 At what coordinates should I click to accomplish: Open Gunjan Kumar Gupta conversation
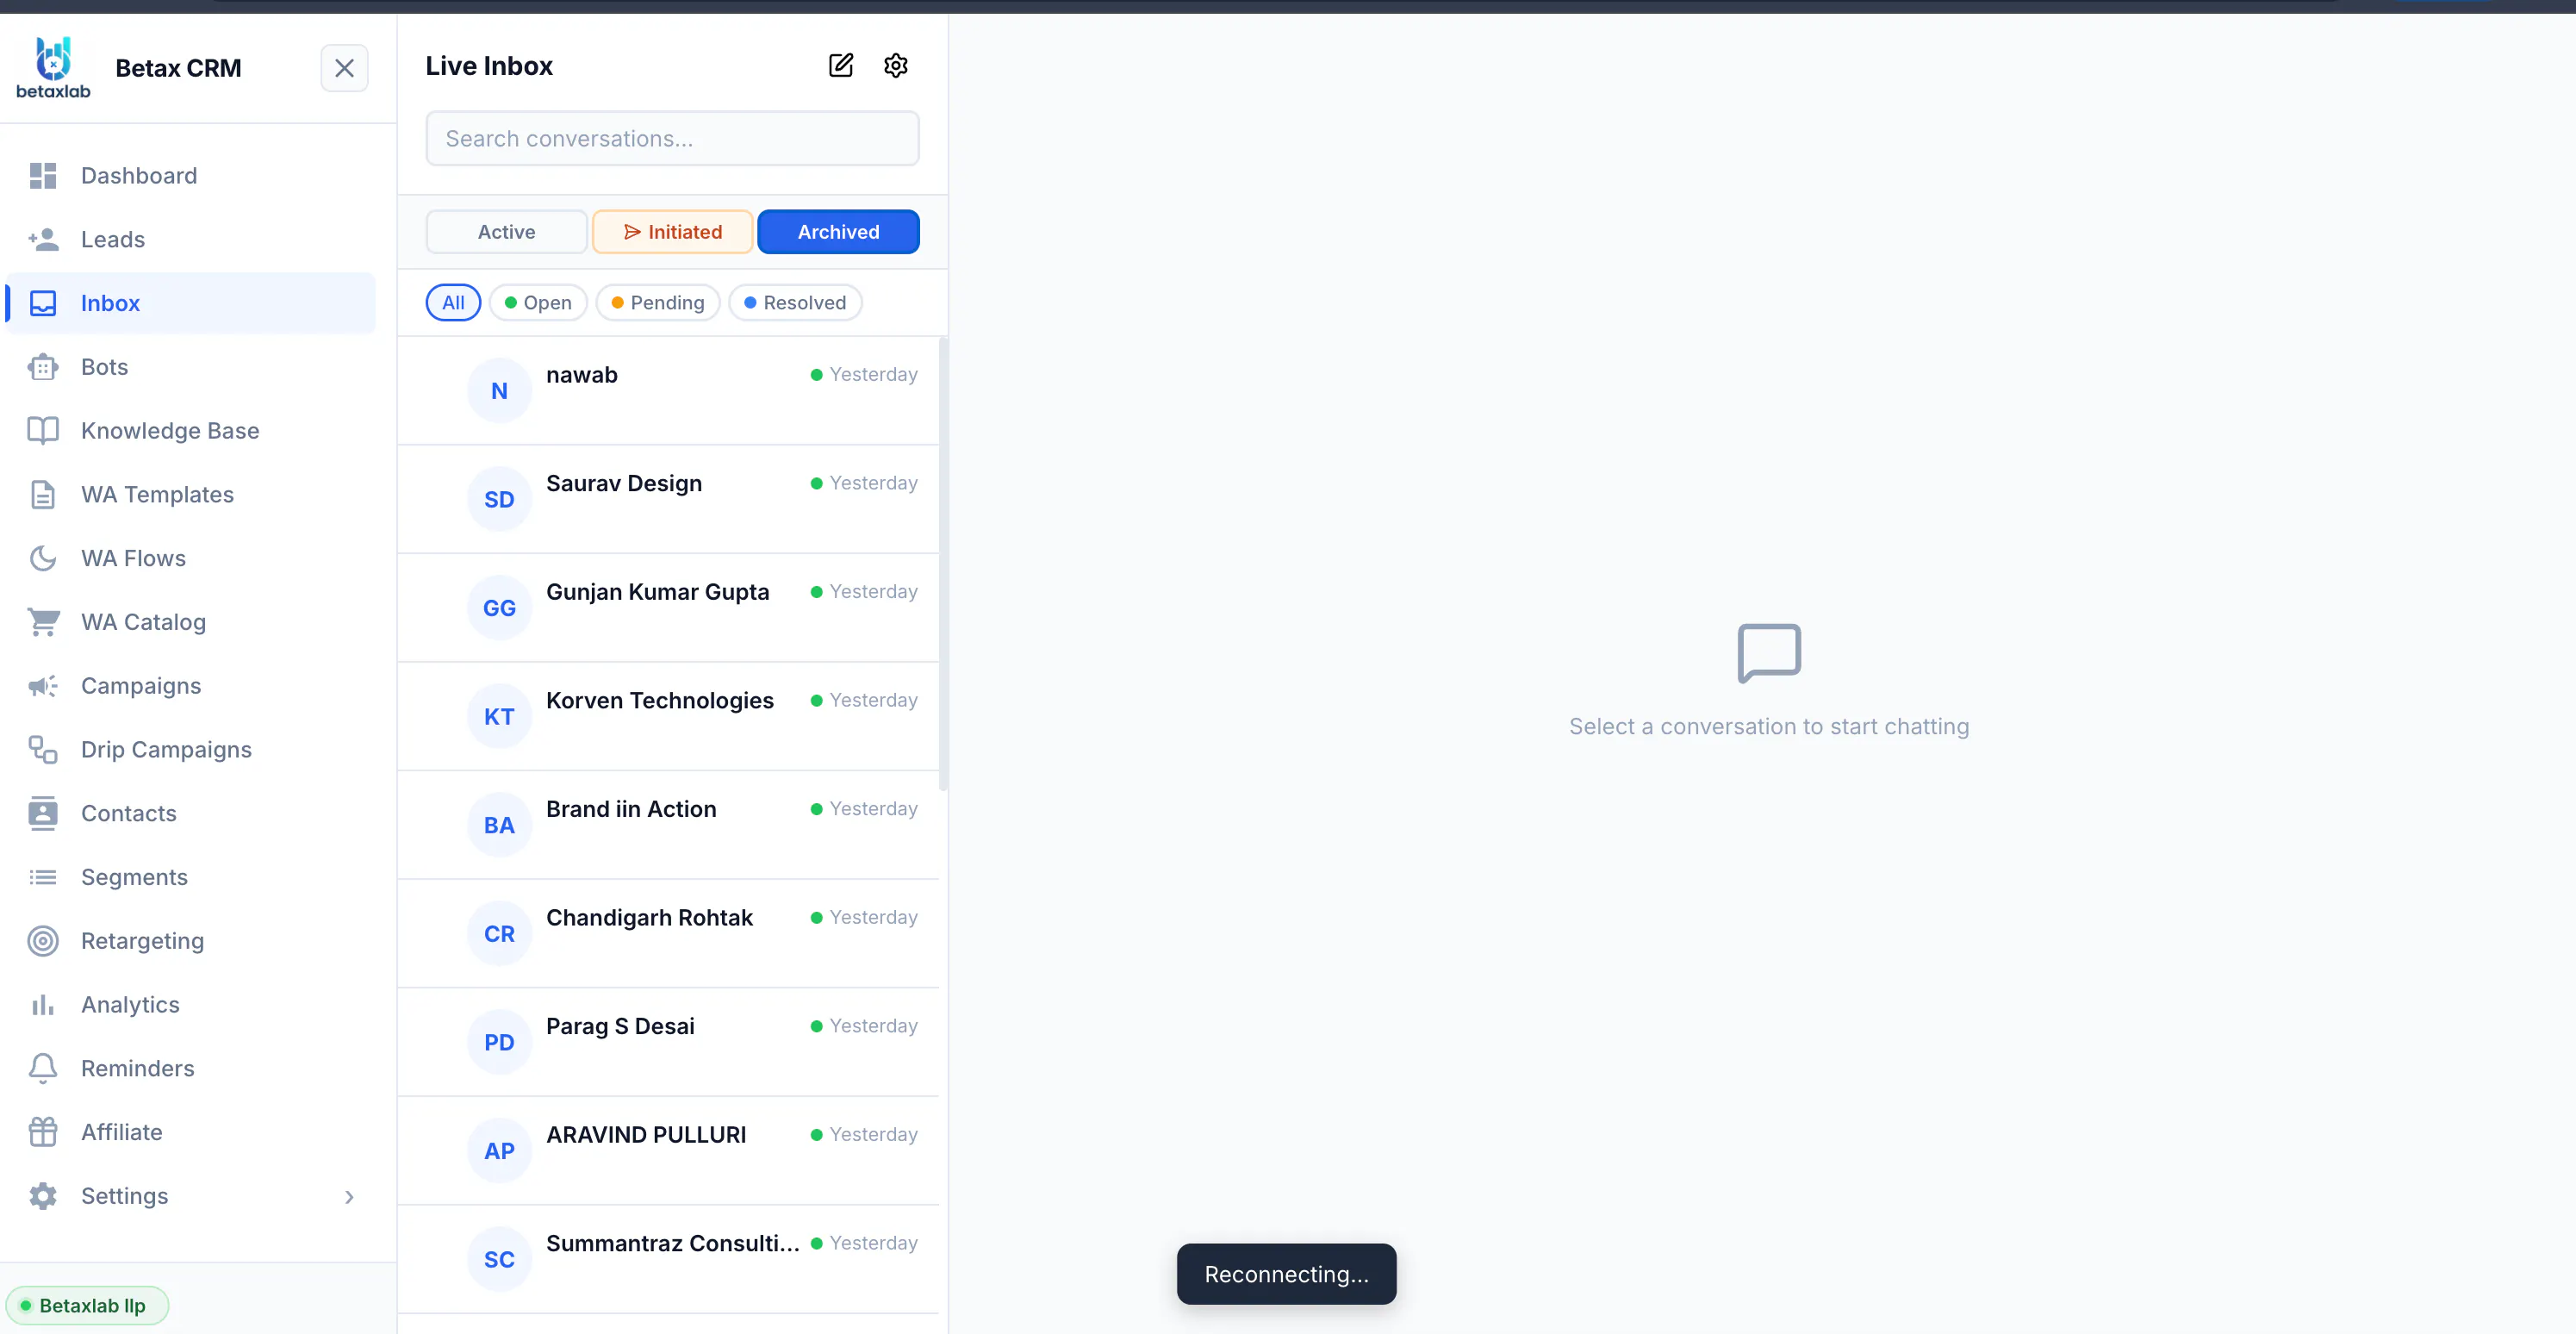(x=668, y=608)
